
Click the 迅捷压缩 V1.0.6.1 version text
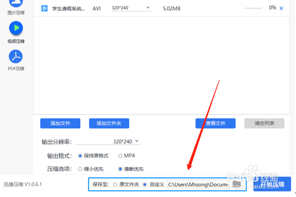(x=22, y=184)
